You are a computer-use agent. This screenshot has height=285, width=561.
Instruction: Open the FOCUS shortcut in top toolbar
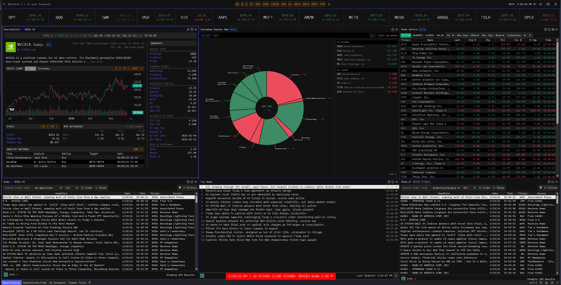(275, 4)
